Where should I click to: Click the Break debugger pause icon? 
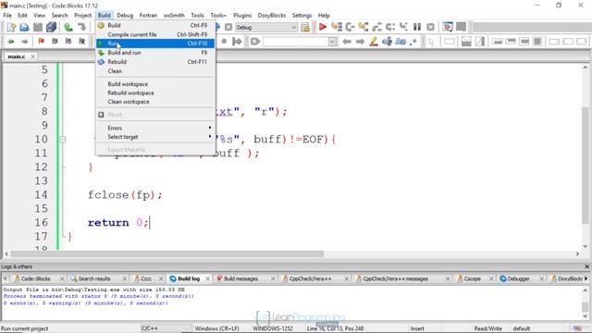tap(417, 27)
